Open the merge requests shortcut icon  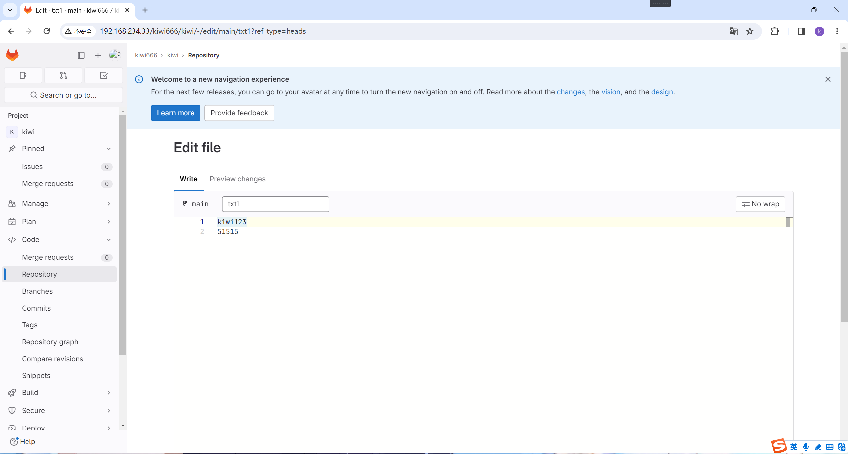point(63,75)
